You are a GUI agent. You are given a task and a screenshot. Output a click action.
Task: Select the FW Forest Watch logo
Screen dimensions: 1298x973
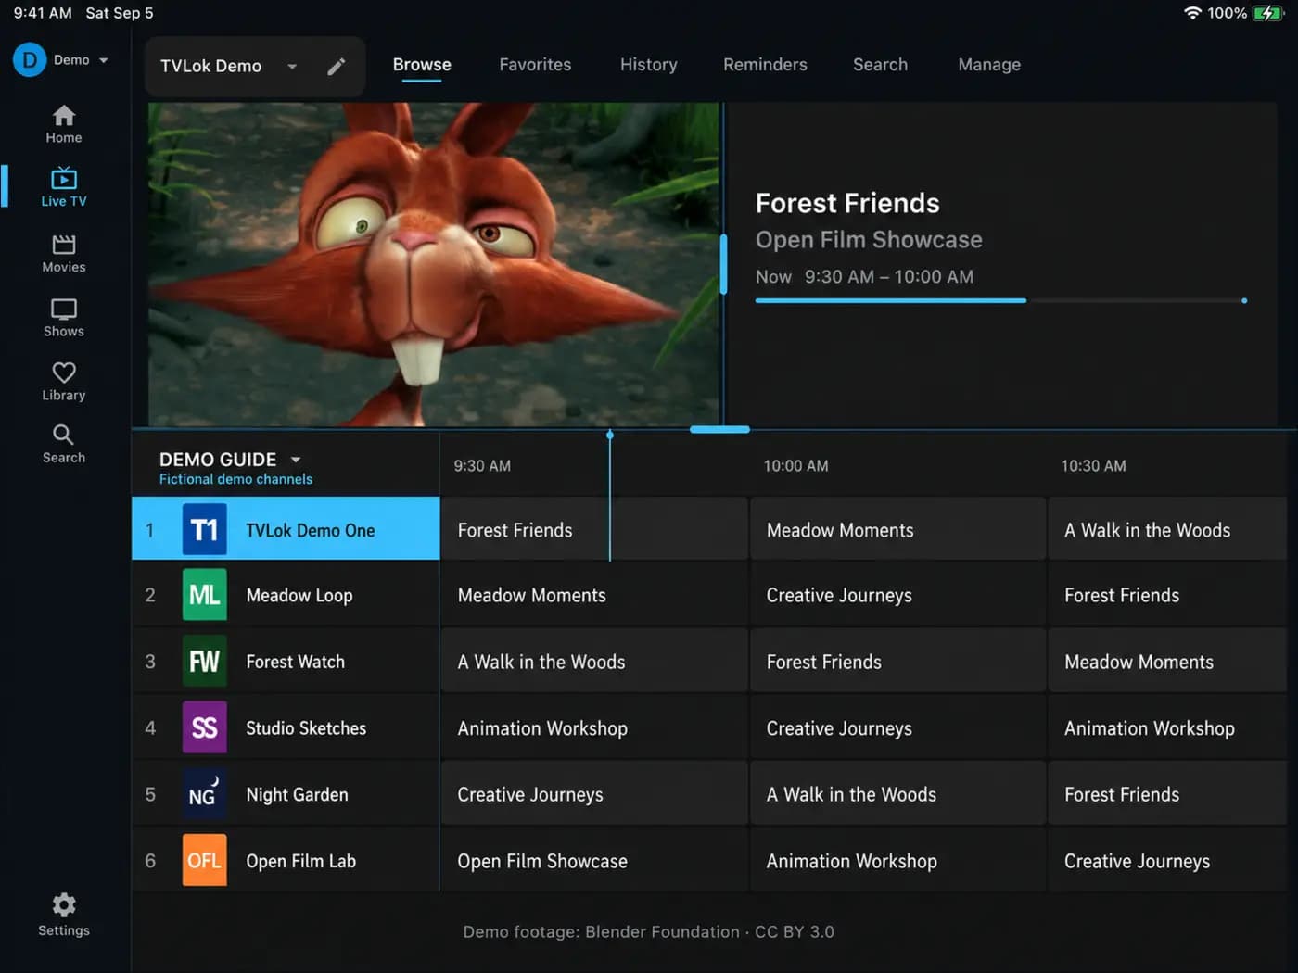point(205,662)
